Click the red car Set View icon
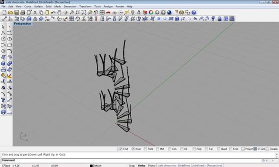 [108, 13]
